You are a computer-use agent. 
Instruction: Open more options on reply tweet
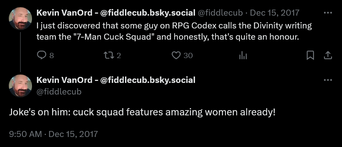tap(328, 80)
